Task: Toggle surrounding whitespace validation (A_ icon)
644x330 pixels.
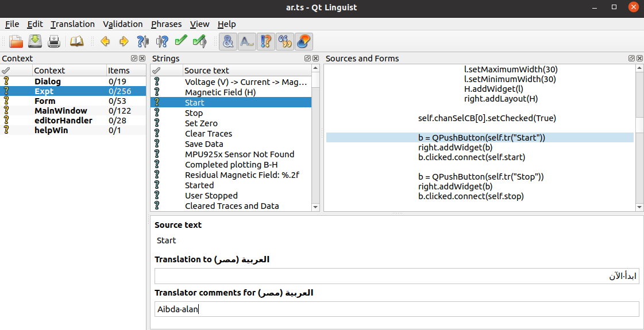Action: (x=247, y=41)
